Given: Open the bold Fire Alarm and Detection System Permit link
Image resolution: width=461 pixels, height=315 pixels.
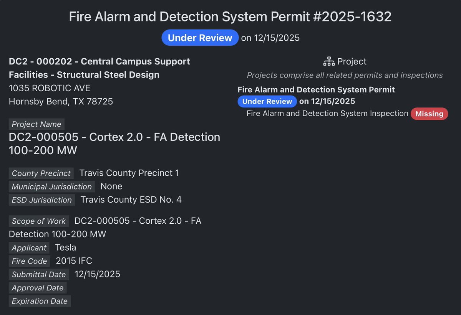Looking at the screenshot, I should [316, 89].
